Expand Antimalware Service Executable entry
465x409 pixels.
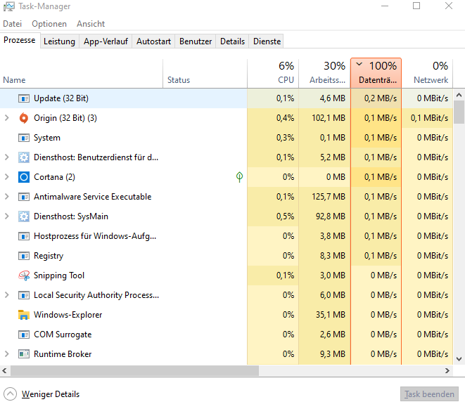coord(7,197)
